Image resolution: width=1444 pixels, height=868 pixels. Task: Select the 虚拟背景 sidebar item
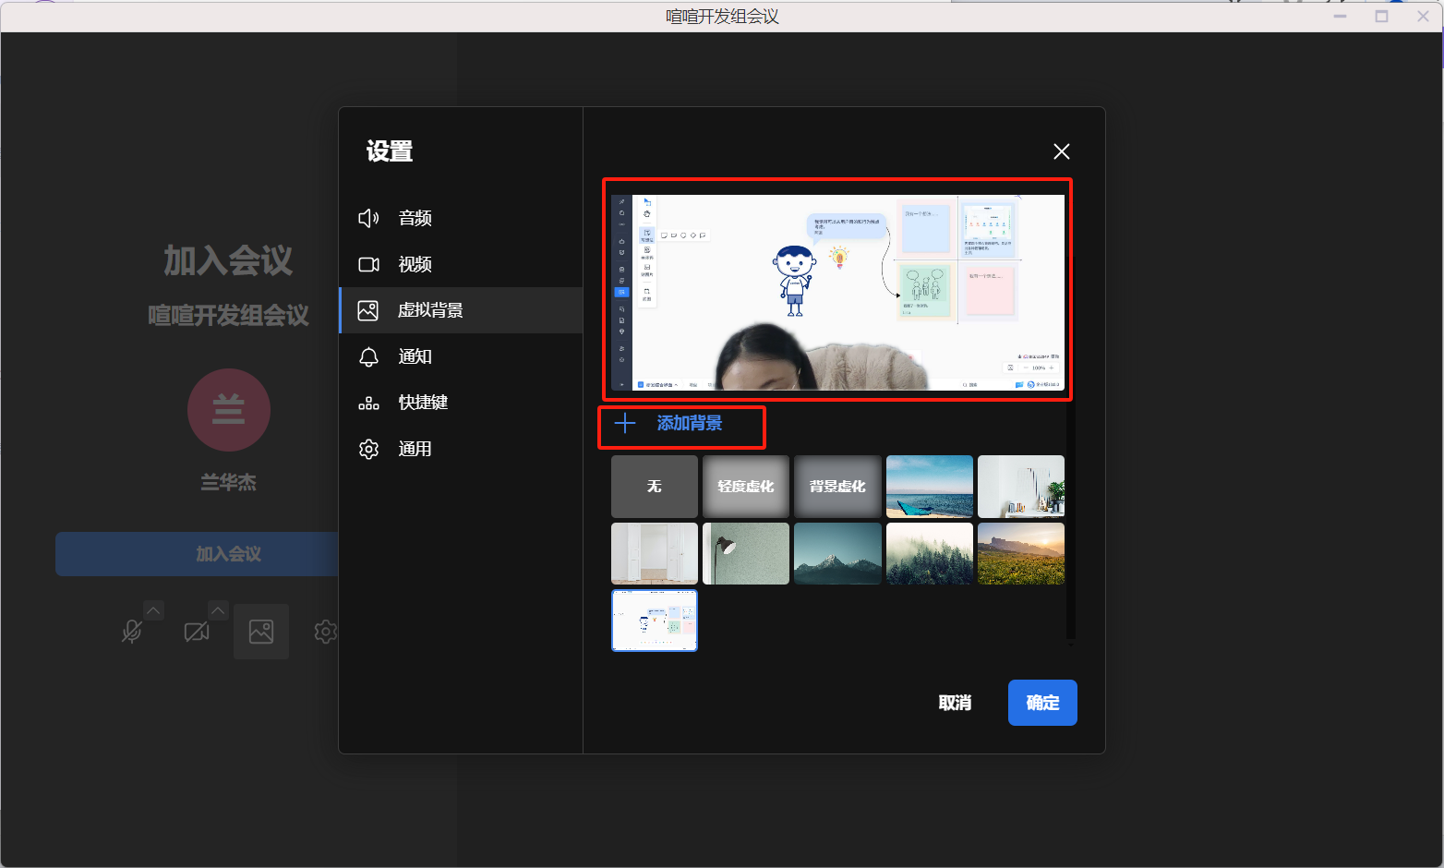[x=429, y=310]
